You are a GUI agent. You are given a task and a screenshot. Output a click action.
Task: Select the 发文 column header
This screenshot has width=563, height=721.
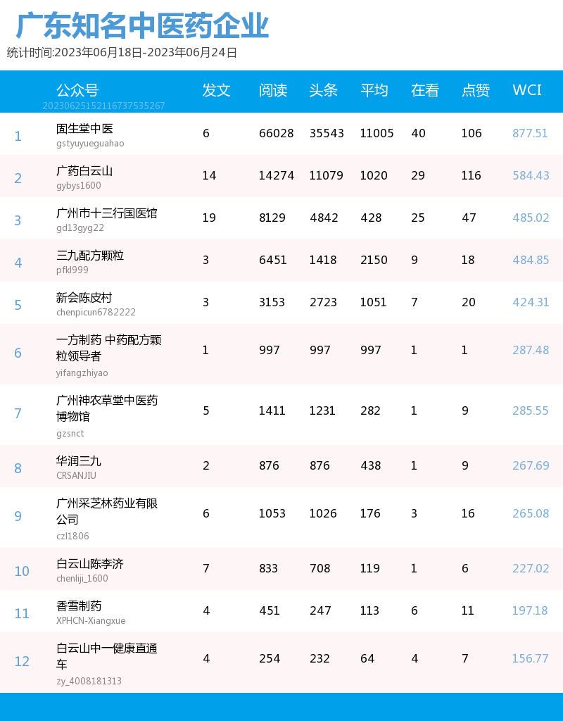coord(215,90)
